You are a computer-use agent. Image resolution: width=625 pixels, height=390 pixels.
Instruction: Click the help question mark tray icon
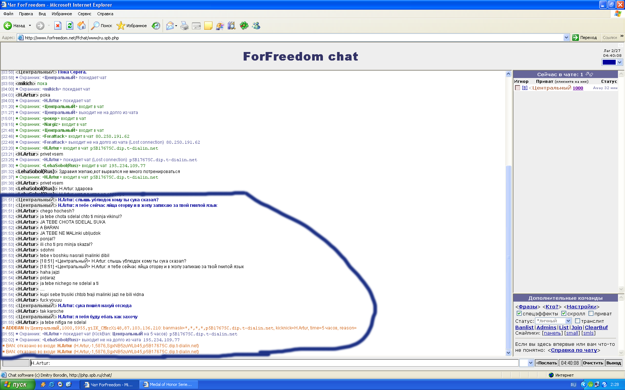pos(604,384)
